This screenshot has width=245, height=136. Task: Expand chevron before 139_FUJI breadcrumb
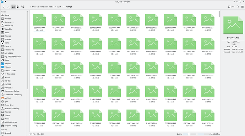pos(63,7)
